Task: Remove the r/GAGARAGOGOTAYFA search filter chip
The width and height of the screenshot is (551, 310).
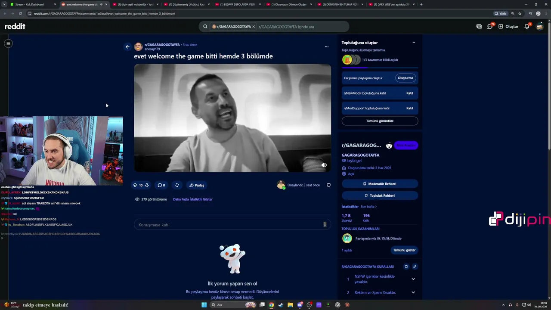Action: 254,27
